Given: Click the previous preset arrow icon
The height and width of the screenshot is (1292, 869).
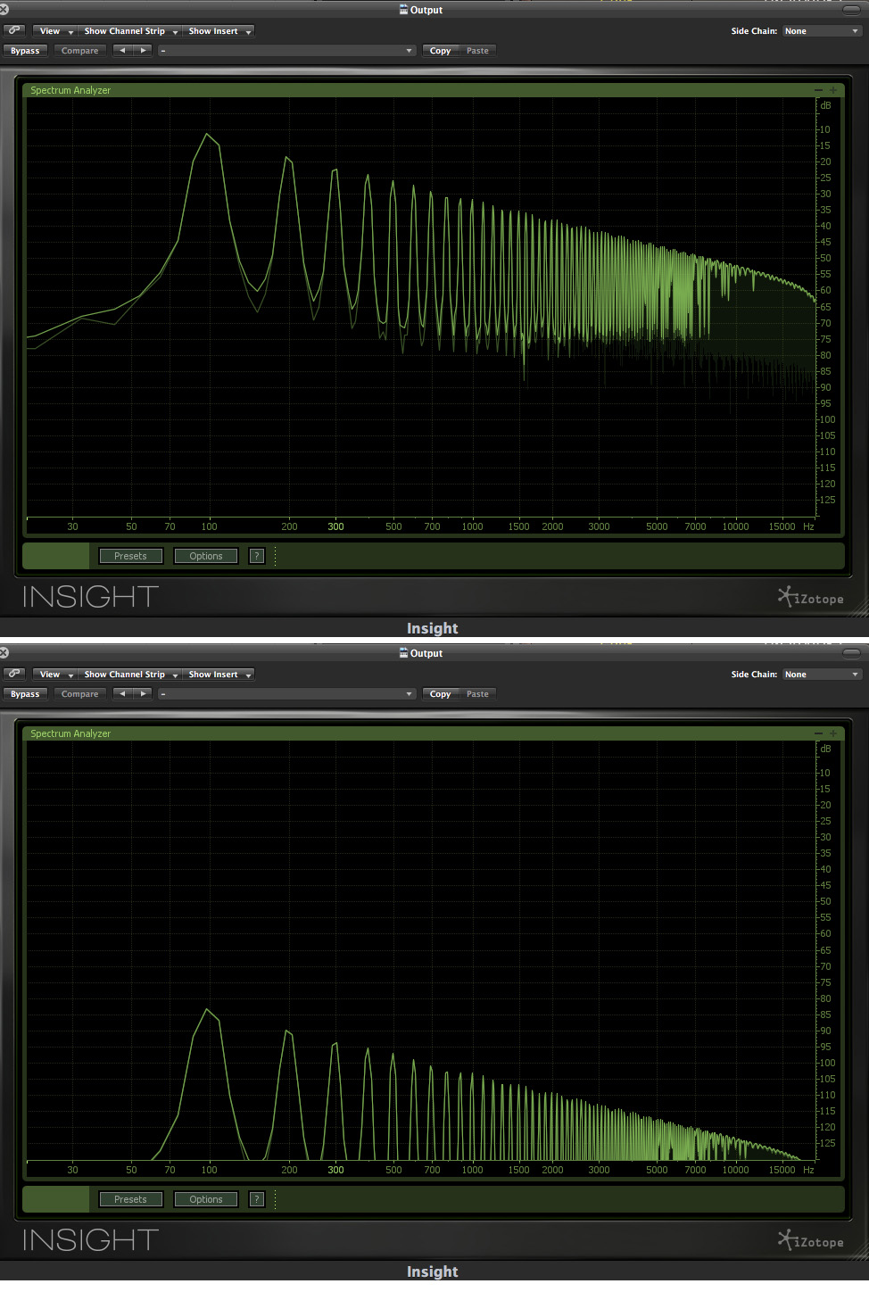Looking at the screenshot, I should (x=122, y=50).
